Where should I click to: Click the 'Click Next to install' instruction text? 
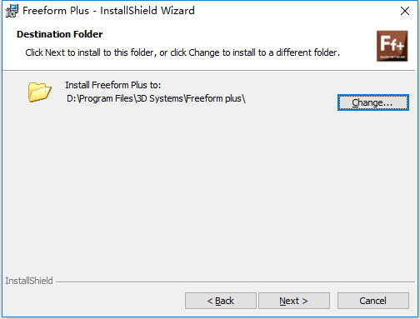point(182,52)
